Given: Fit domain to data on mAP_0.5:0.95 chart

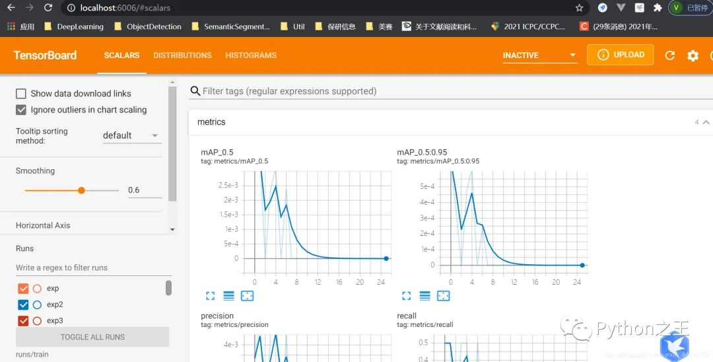Looking at the screenshot, I should coord(443,296).
